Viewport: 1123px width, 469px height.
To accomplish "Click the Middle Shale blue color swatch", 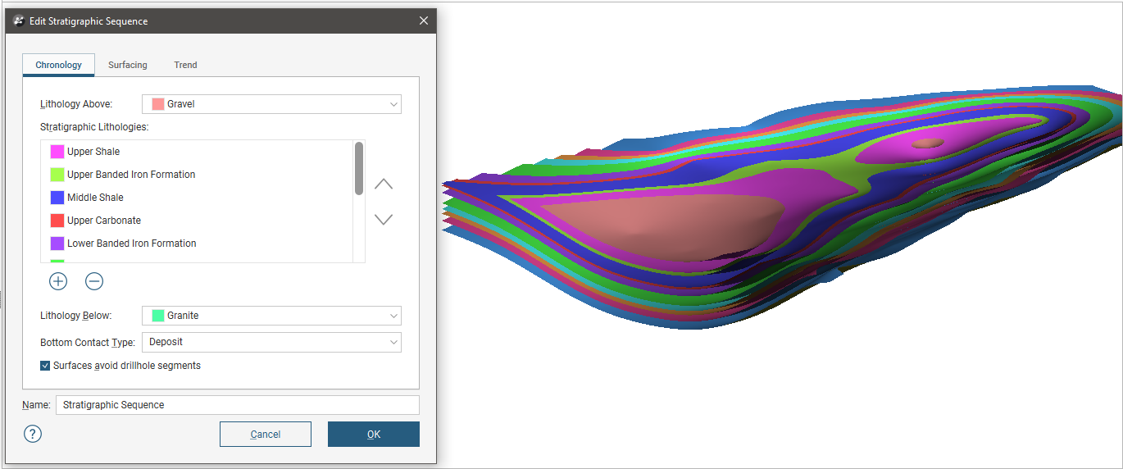I will [57, 198].
